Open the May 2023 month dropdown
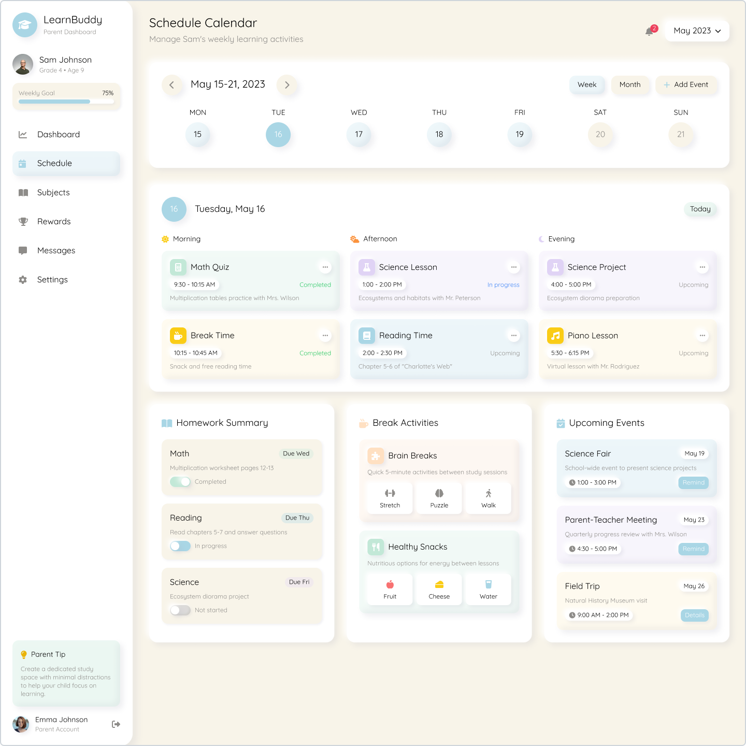The height and width of the screenshot is (746, 746). tap(697, 31)
